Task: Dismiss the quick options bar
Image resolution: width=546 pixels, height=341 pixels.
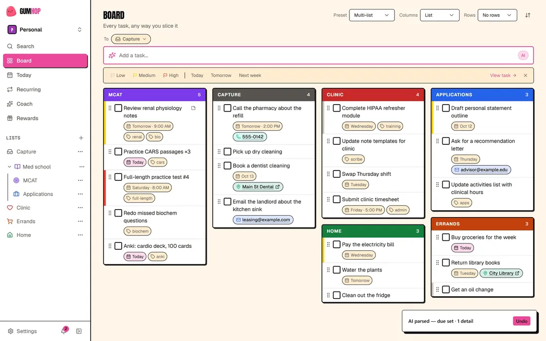Action: (x=526, y=75)
